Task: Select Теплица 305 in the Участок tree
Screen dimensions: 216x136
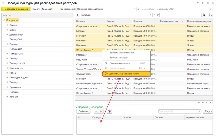Action: 15,39
